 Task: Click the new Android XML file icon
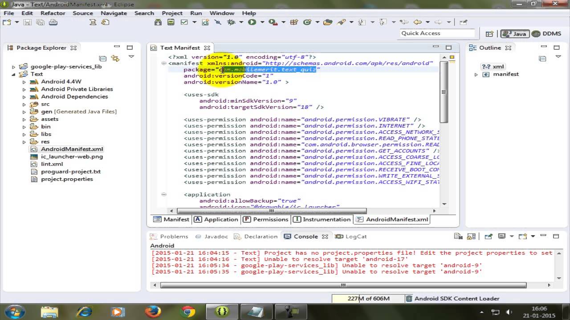205,22
